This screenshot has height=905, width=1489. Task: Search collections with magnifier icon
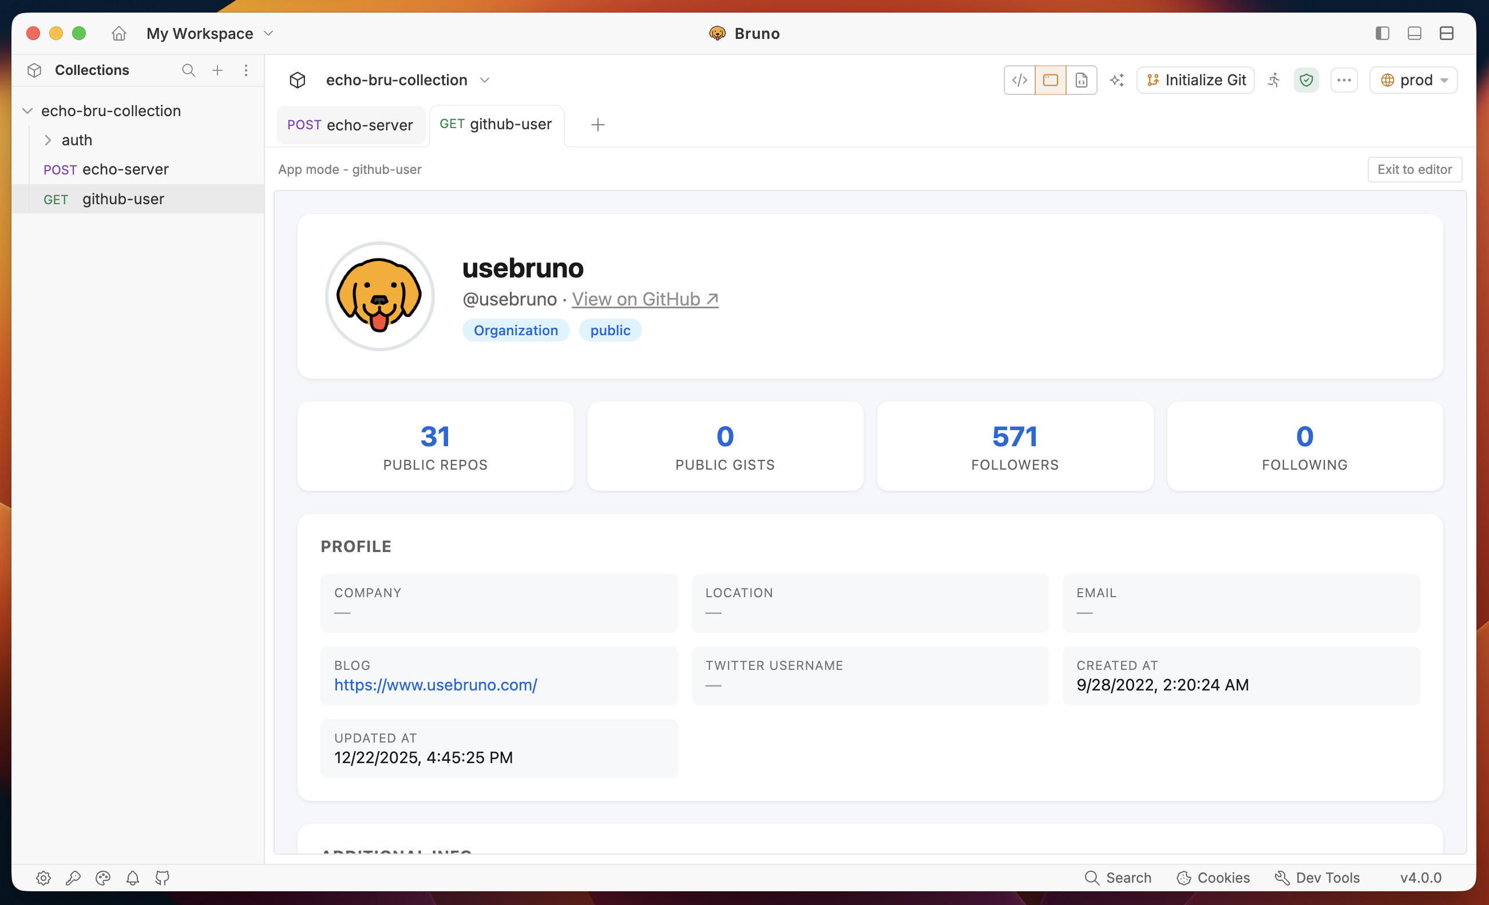pos(188,70)
